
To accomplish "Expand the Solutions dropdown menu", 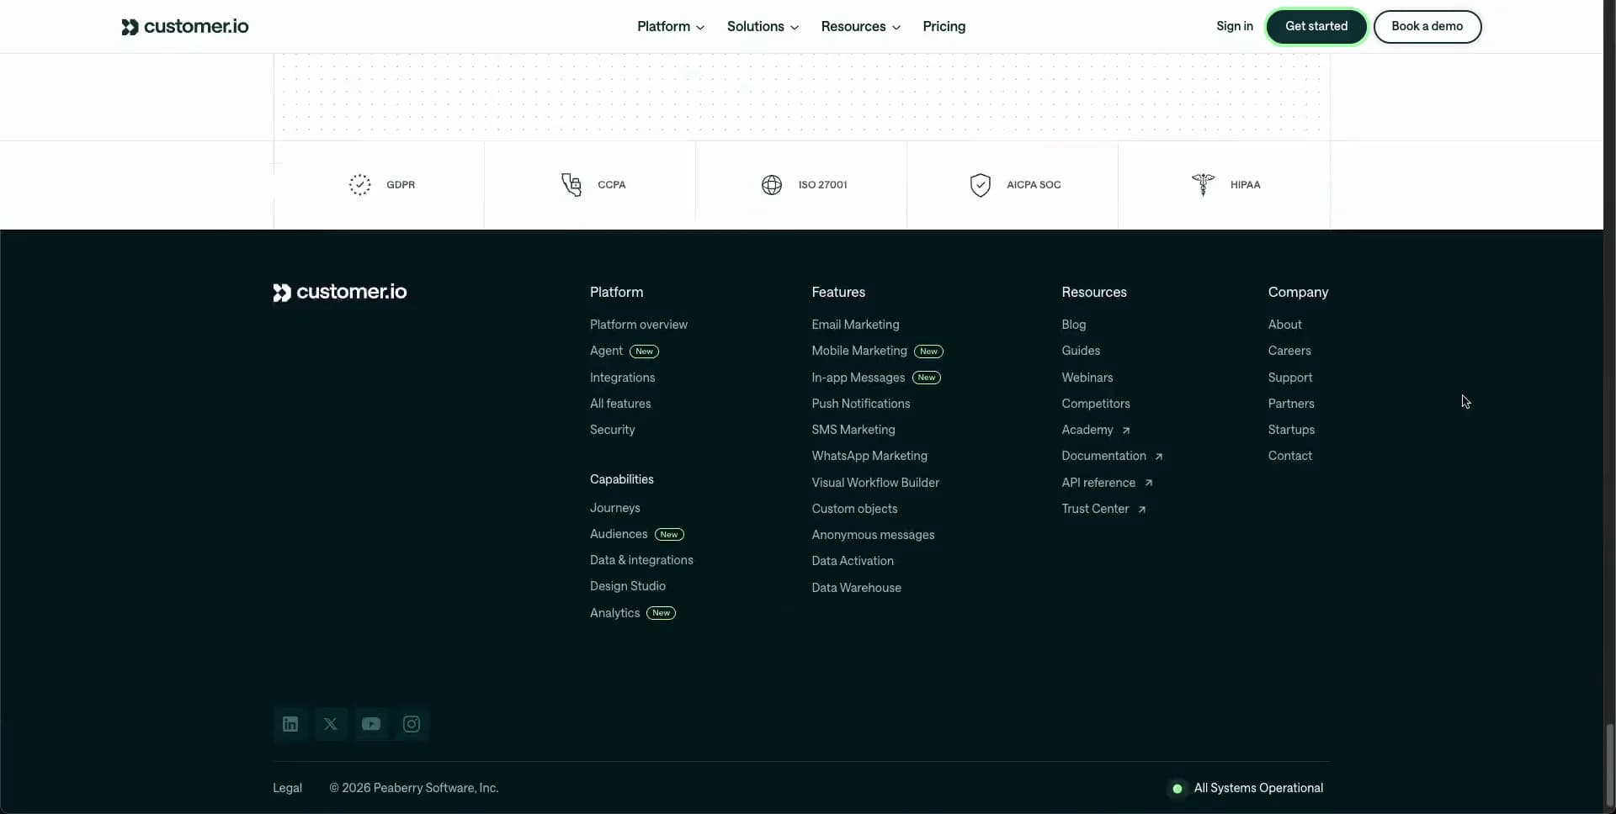I will point(763,27).
